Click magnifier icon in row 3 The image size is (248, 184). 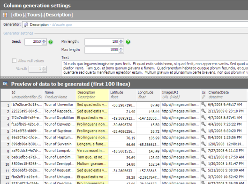coord(203,118)
